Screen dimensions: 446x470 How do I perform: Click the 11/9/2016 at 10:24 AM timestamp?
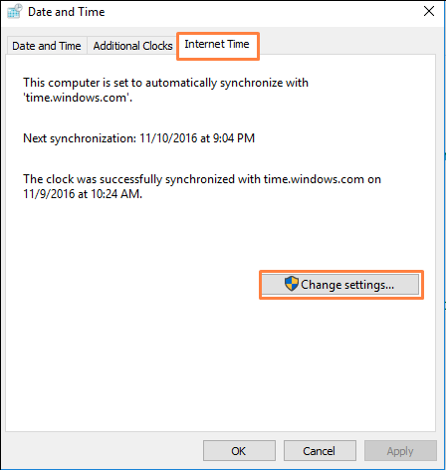tap(83, 194)
